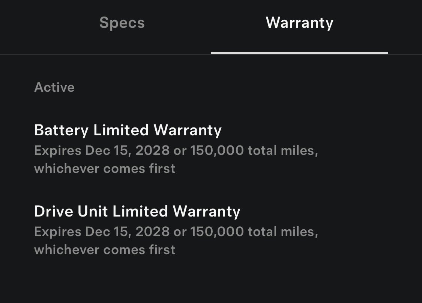
Task: Open the Drive Unit Limited Warranty entry
Action: [x=137, y=211]
